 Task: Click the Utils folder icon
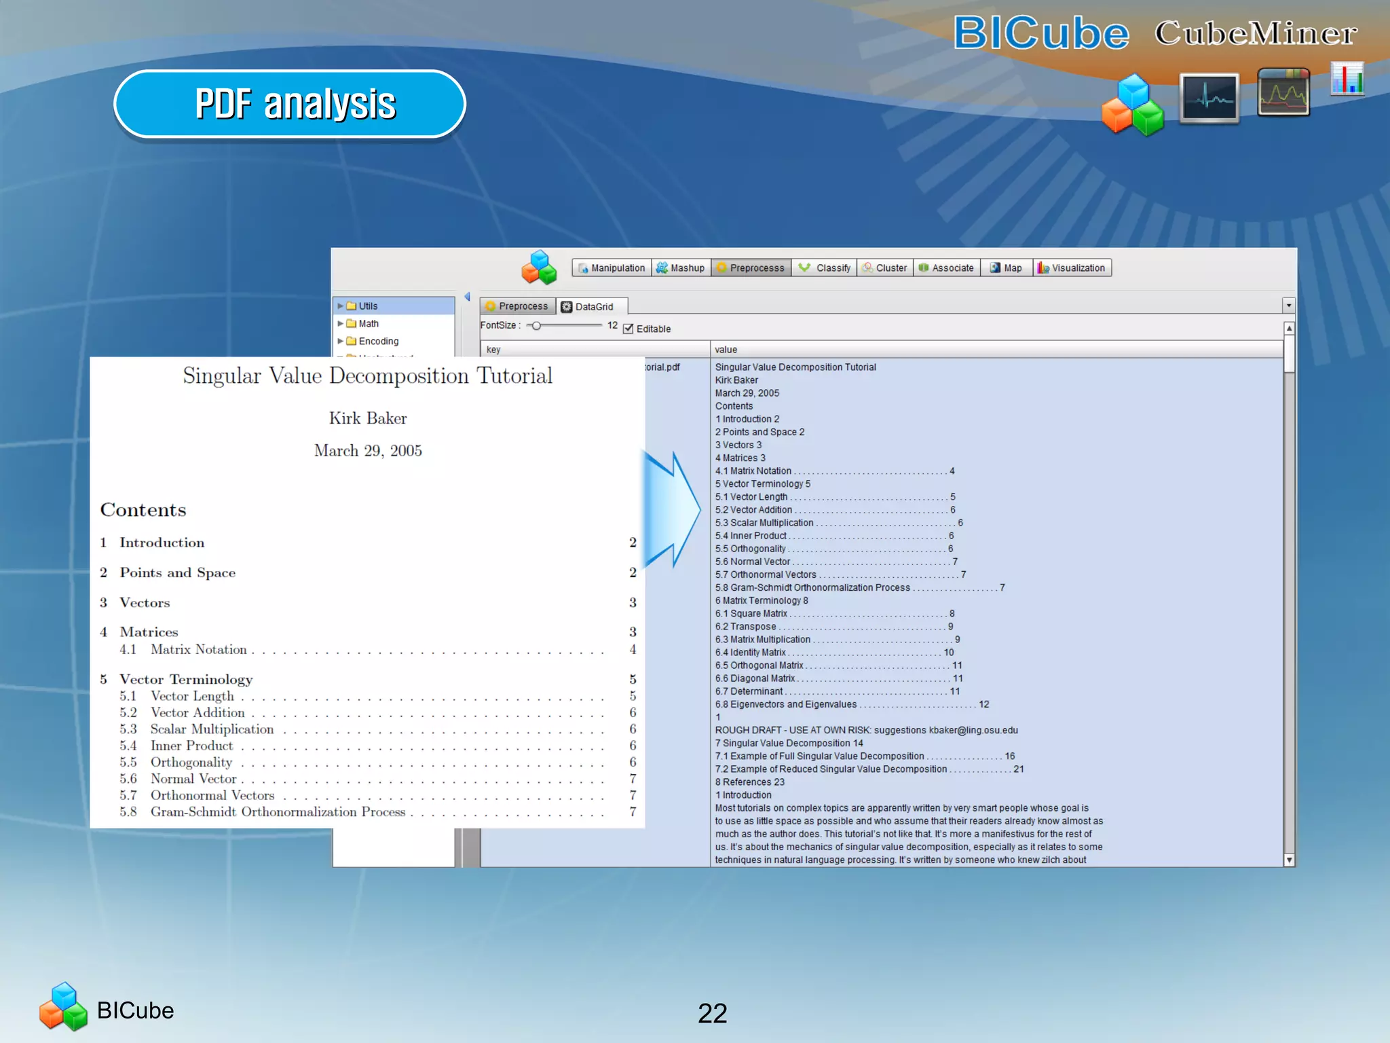tap(352, 306)
